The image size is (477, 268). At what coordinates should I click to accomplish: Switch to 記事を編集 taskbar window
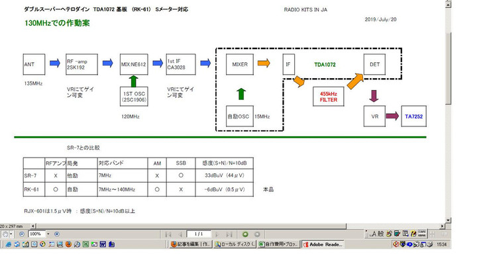point(190,244)
